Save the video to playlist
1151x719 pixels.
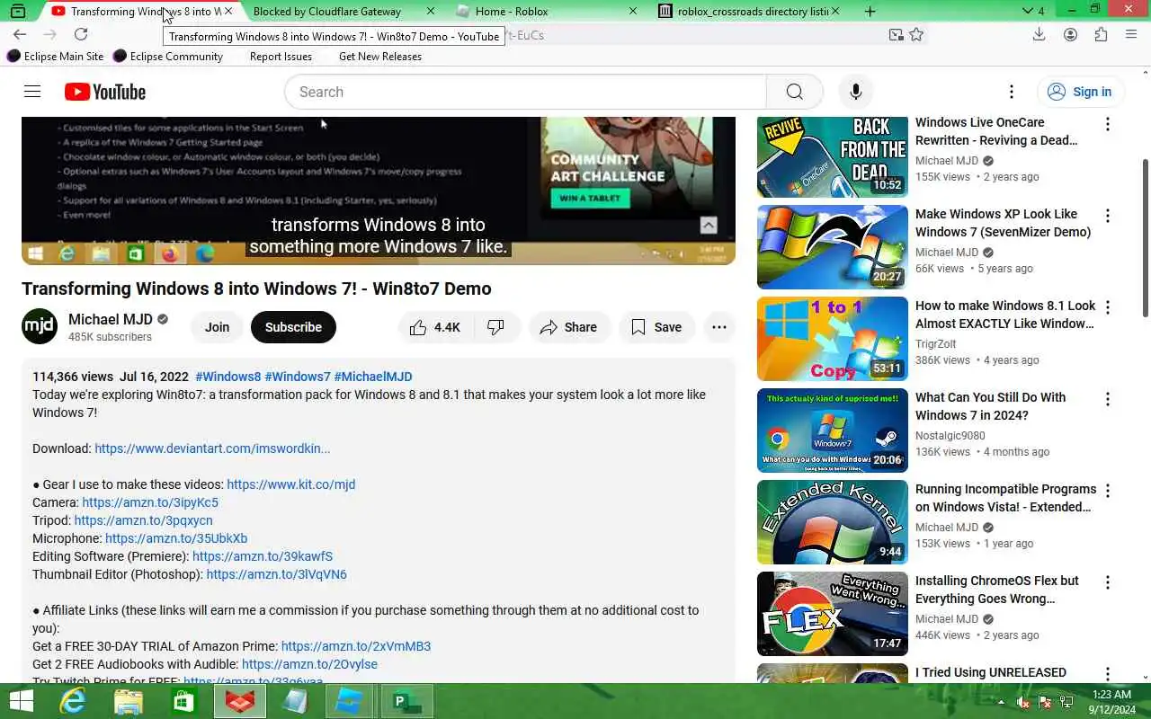(x=657, y=327)
